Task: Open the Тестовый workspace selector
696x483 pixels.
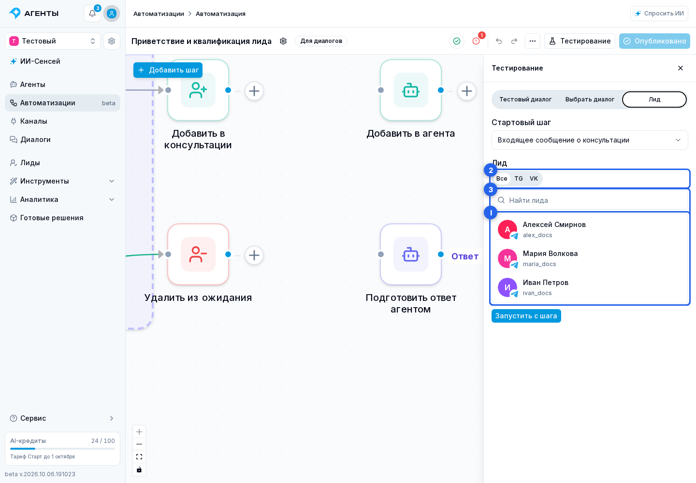Action: pos(53,41)
